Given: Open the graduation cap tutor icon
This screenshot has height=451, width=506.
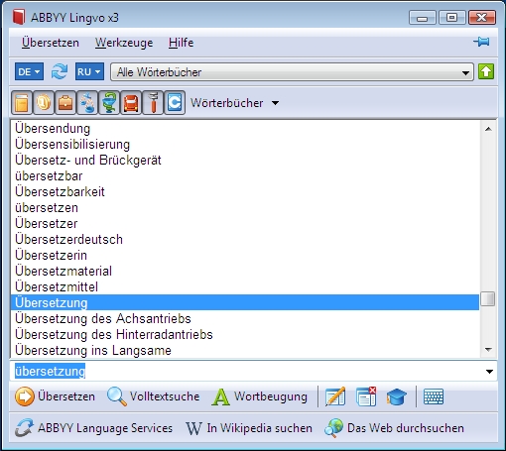Looking at the screenshot, I should tap(396, 396).
